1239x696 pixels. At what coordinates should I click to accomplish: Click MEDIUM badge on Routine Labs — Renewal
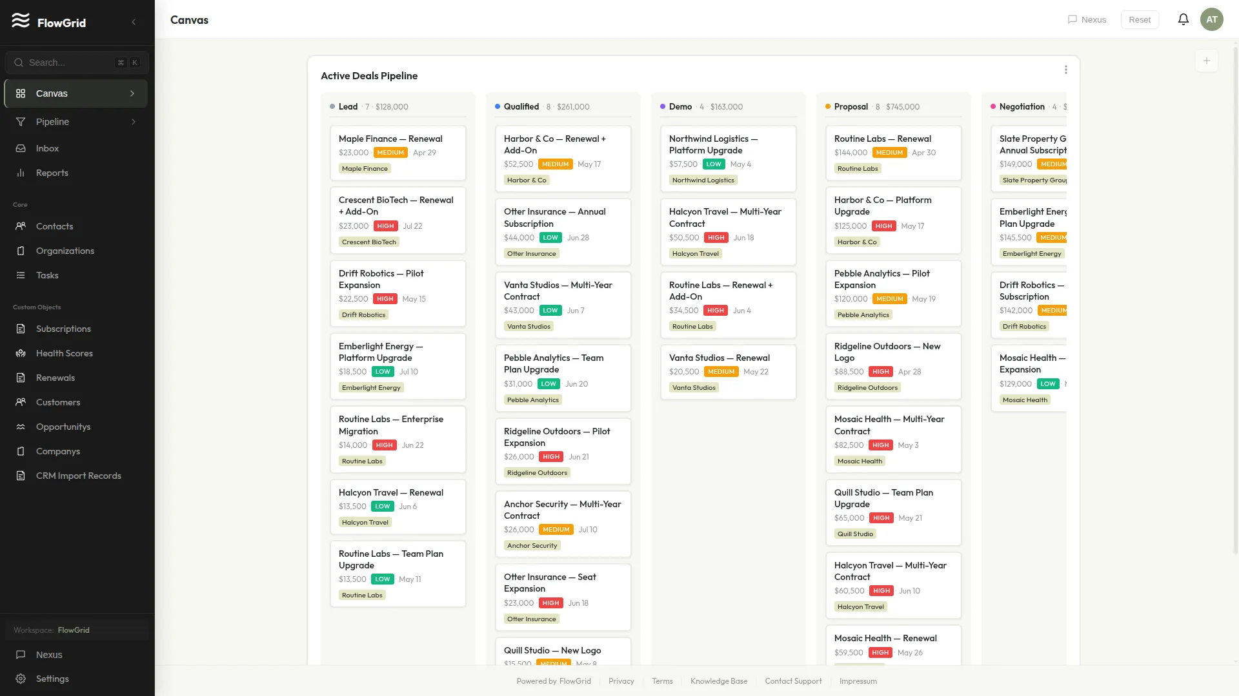[889, 153]
